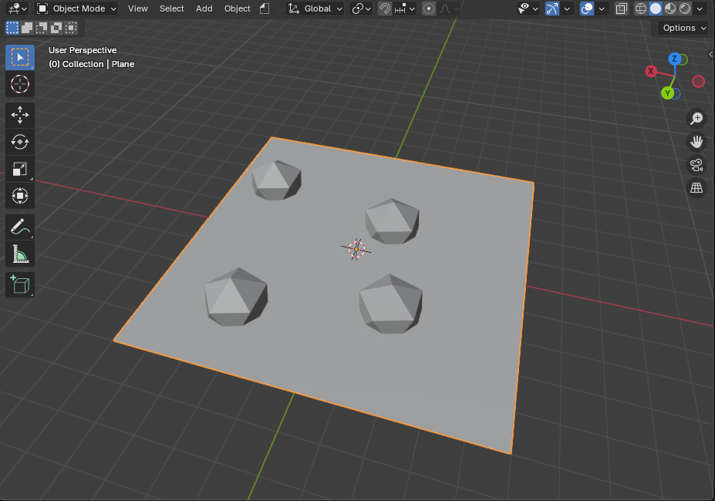Click Intersect selection mode icon
Viewport: 715px width, 501px height.
click(71, 28)
